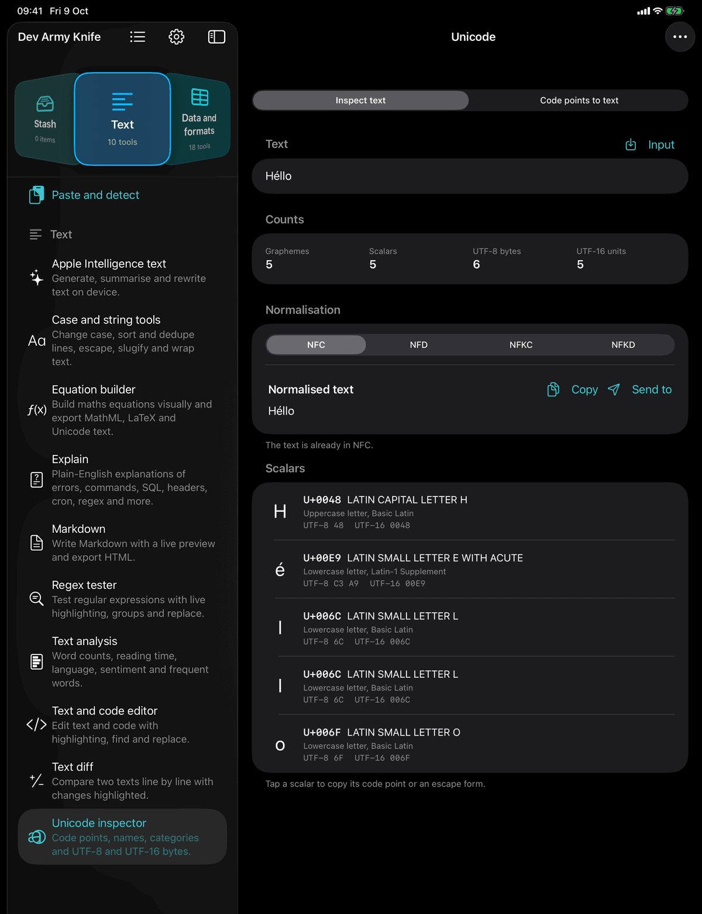Click the Apple Intelligence sparkle icon
The image size is (702, 914).
36,278
